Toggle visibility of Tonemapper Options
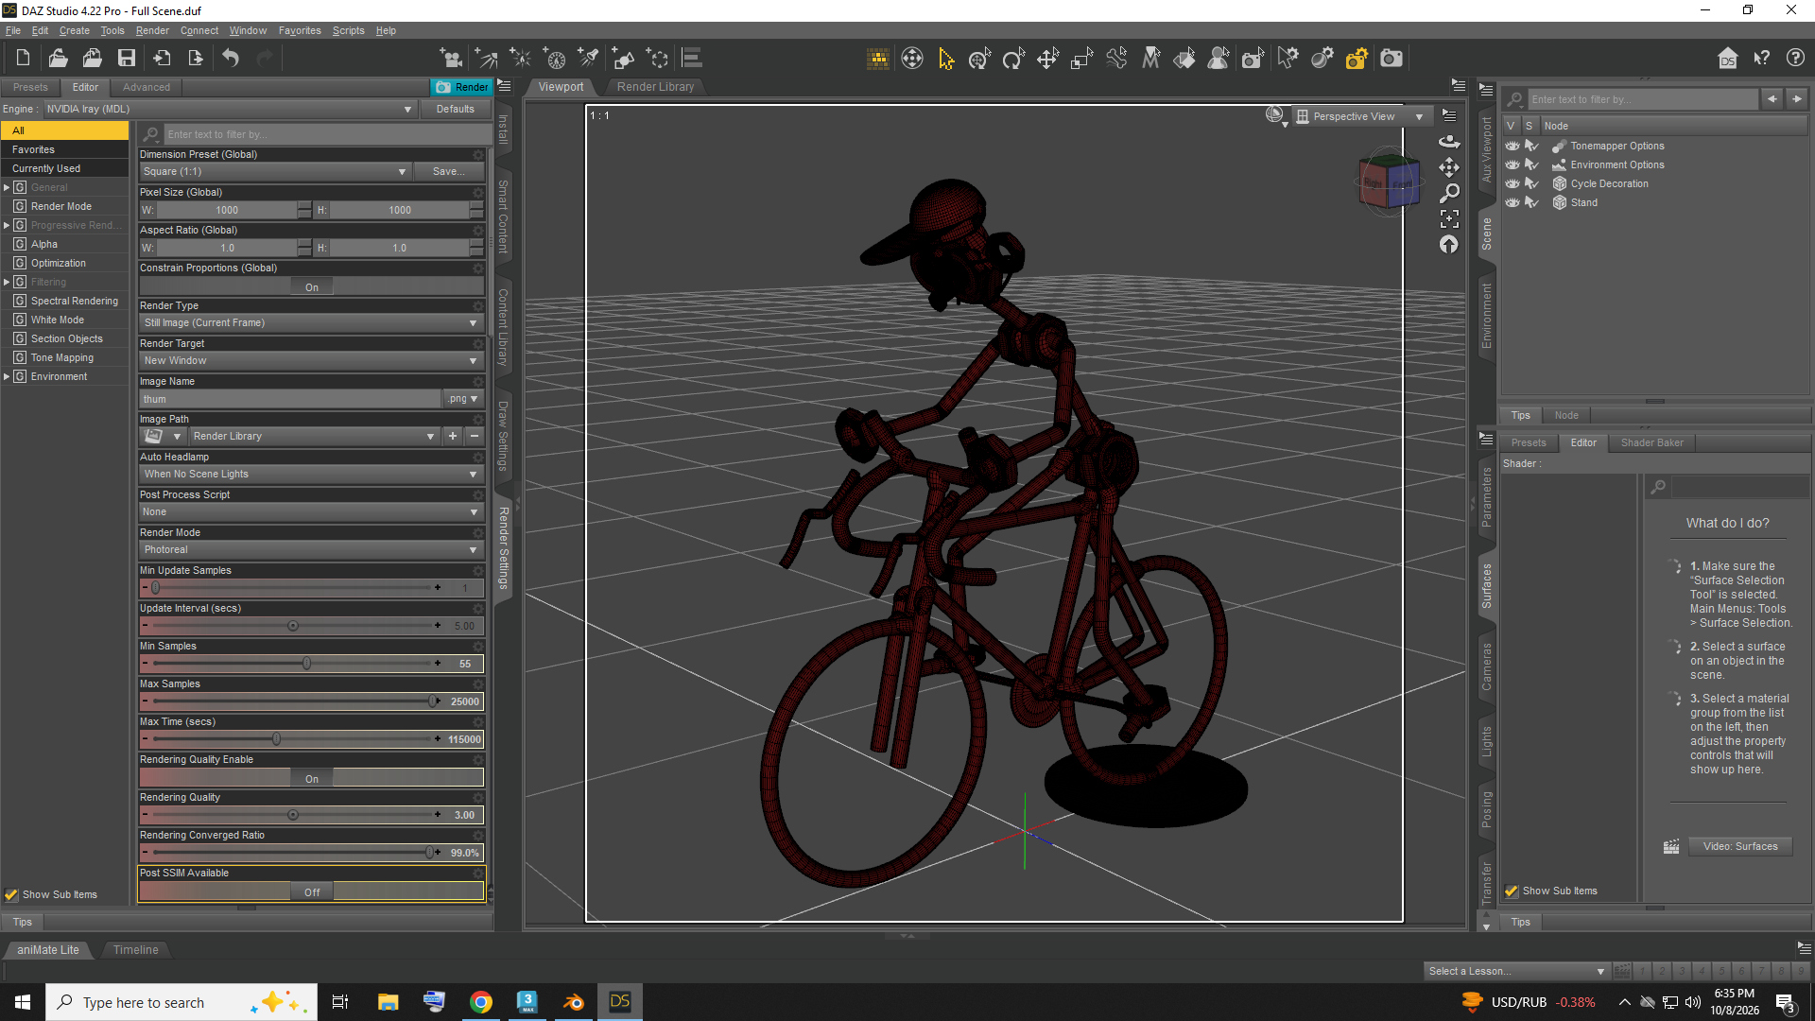 click(1512, 147)
